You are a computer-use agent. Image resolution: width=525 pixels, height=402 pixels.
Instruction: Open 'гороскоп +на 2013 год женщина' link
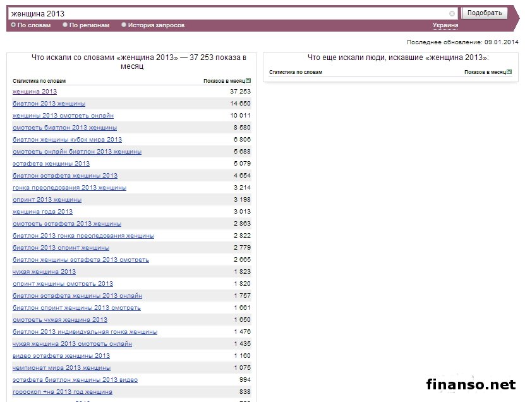pos(63,392)
